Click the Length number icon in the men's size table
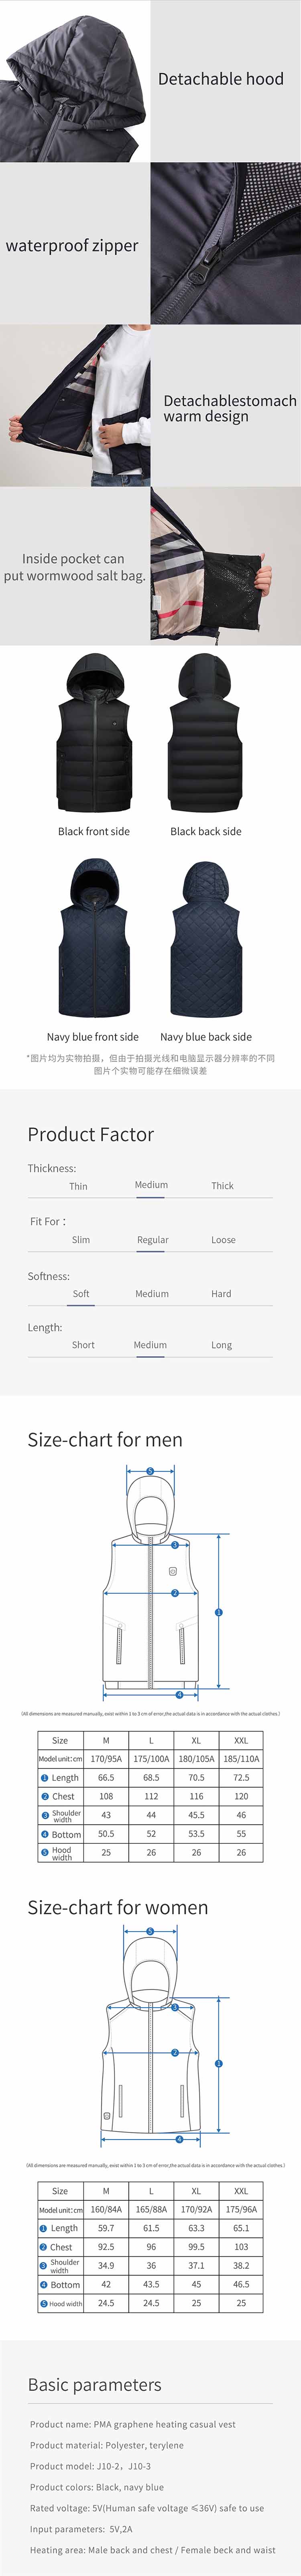 [44, 1777]
